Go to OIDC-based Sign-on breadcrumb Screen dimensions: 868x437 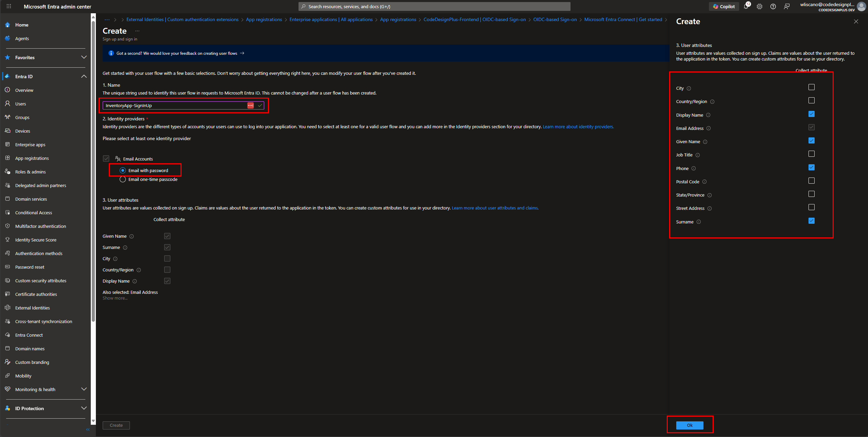pyautogui.click(x=555, y=20)
